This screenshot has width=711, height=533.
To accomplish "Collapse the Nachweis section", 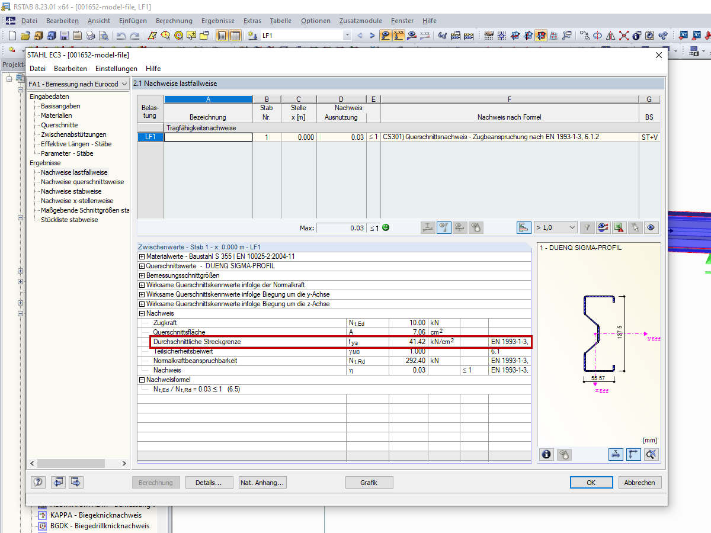I will coord(142,313).
